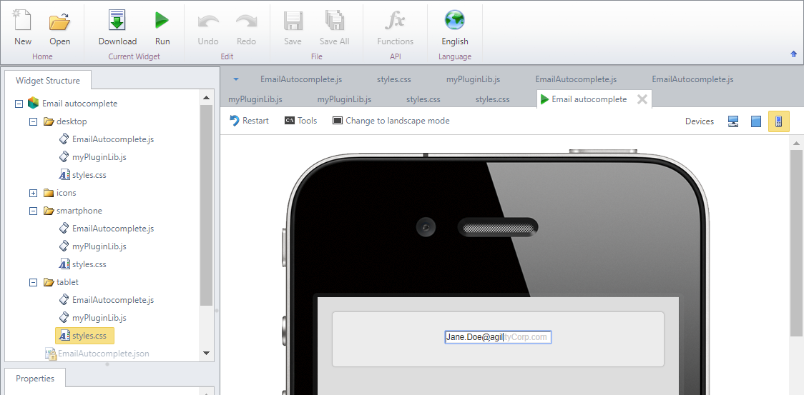Click the Save icon
This screenshot has width=804, height=395.
click(x=293, y=21)
